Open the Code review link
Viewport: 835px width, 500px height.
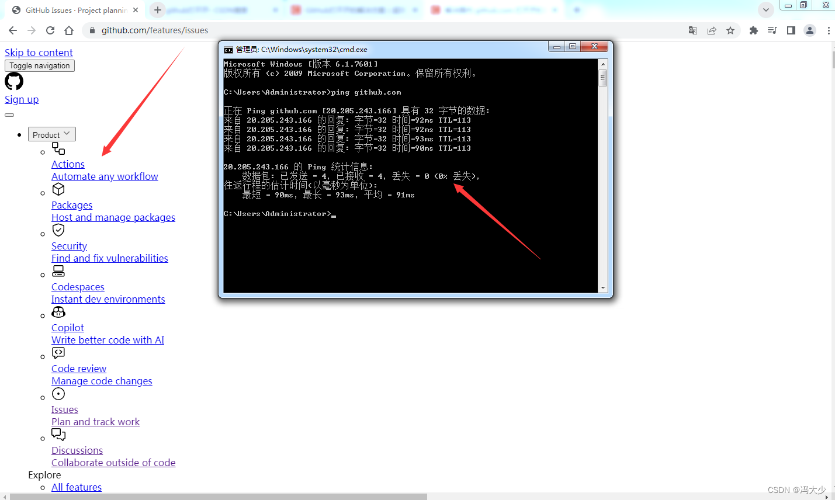[79, 369]
